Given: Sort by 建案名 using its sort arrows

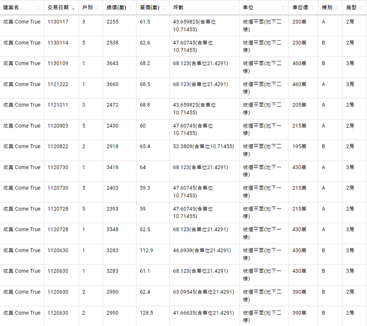Looking at the screenshot, I should 38,8.
